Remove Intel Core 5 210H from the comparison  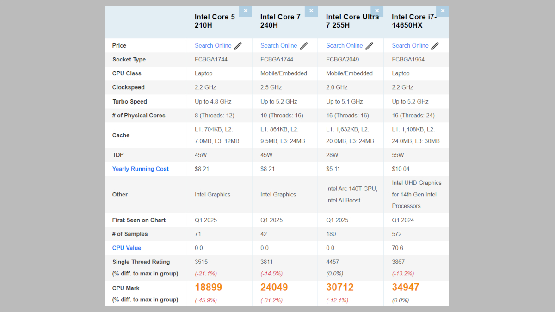[x=246, y=11]
